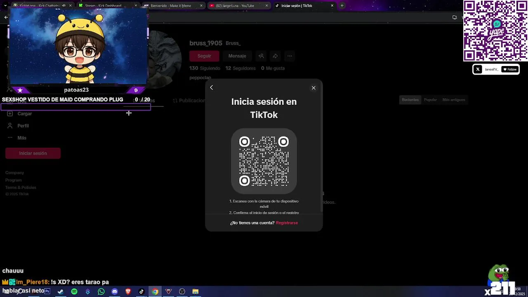
Task: Click the Im_Piere18 chat username
Action: click(x=32, y=282)
